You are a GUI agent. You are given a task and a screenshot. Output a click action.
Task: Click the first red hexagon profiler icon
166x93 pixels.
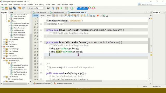[90, 8]
